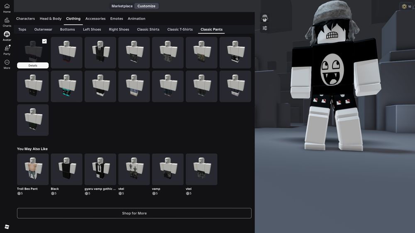Open the Emotes tab
Screen dimensions: 415x233
(x=117, y=19)
